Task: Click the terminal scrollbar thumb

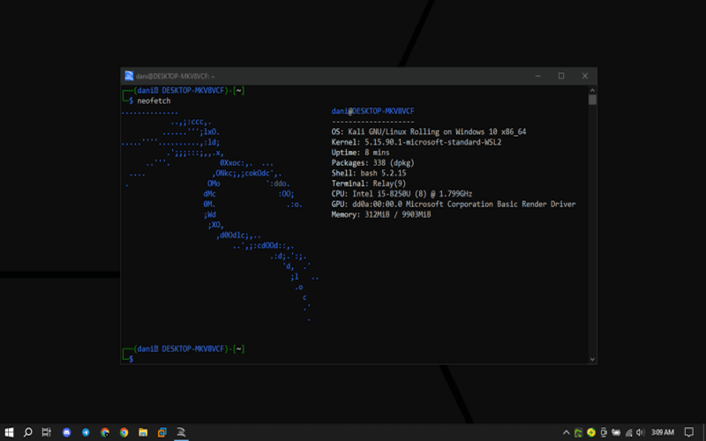Action: 592,100
